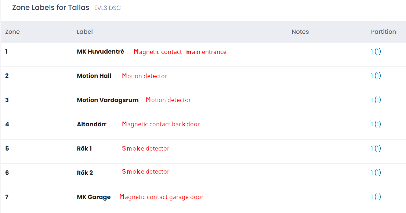Open the Motion Vardagsrum zone label

(108, 100)
